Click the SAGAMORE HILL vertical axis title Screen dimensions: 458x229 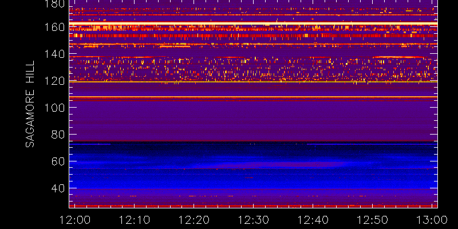[x=30, y=104]
